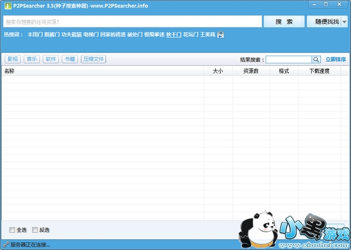Click the connection status link icon
The height and width of the screenshot is (250, 351).
pyautogui.click(x=6, y=244)
